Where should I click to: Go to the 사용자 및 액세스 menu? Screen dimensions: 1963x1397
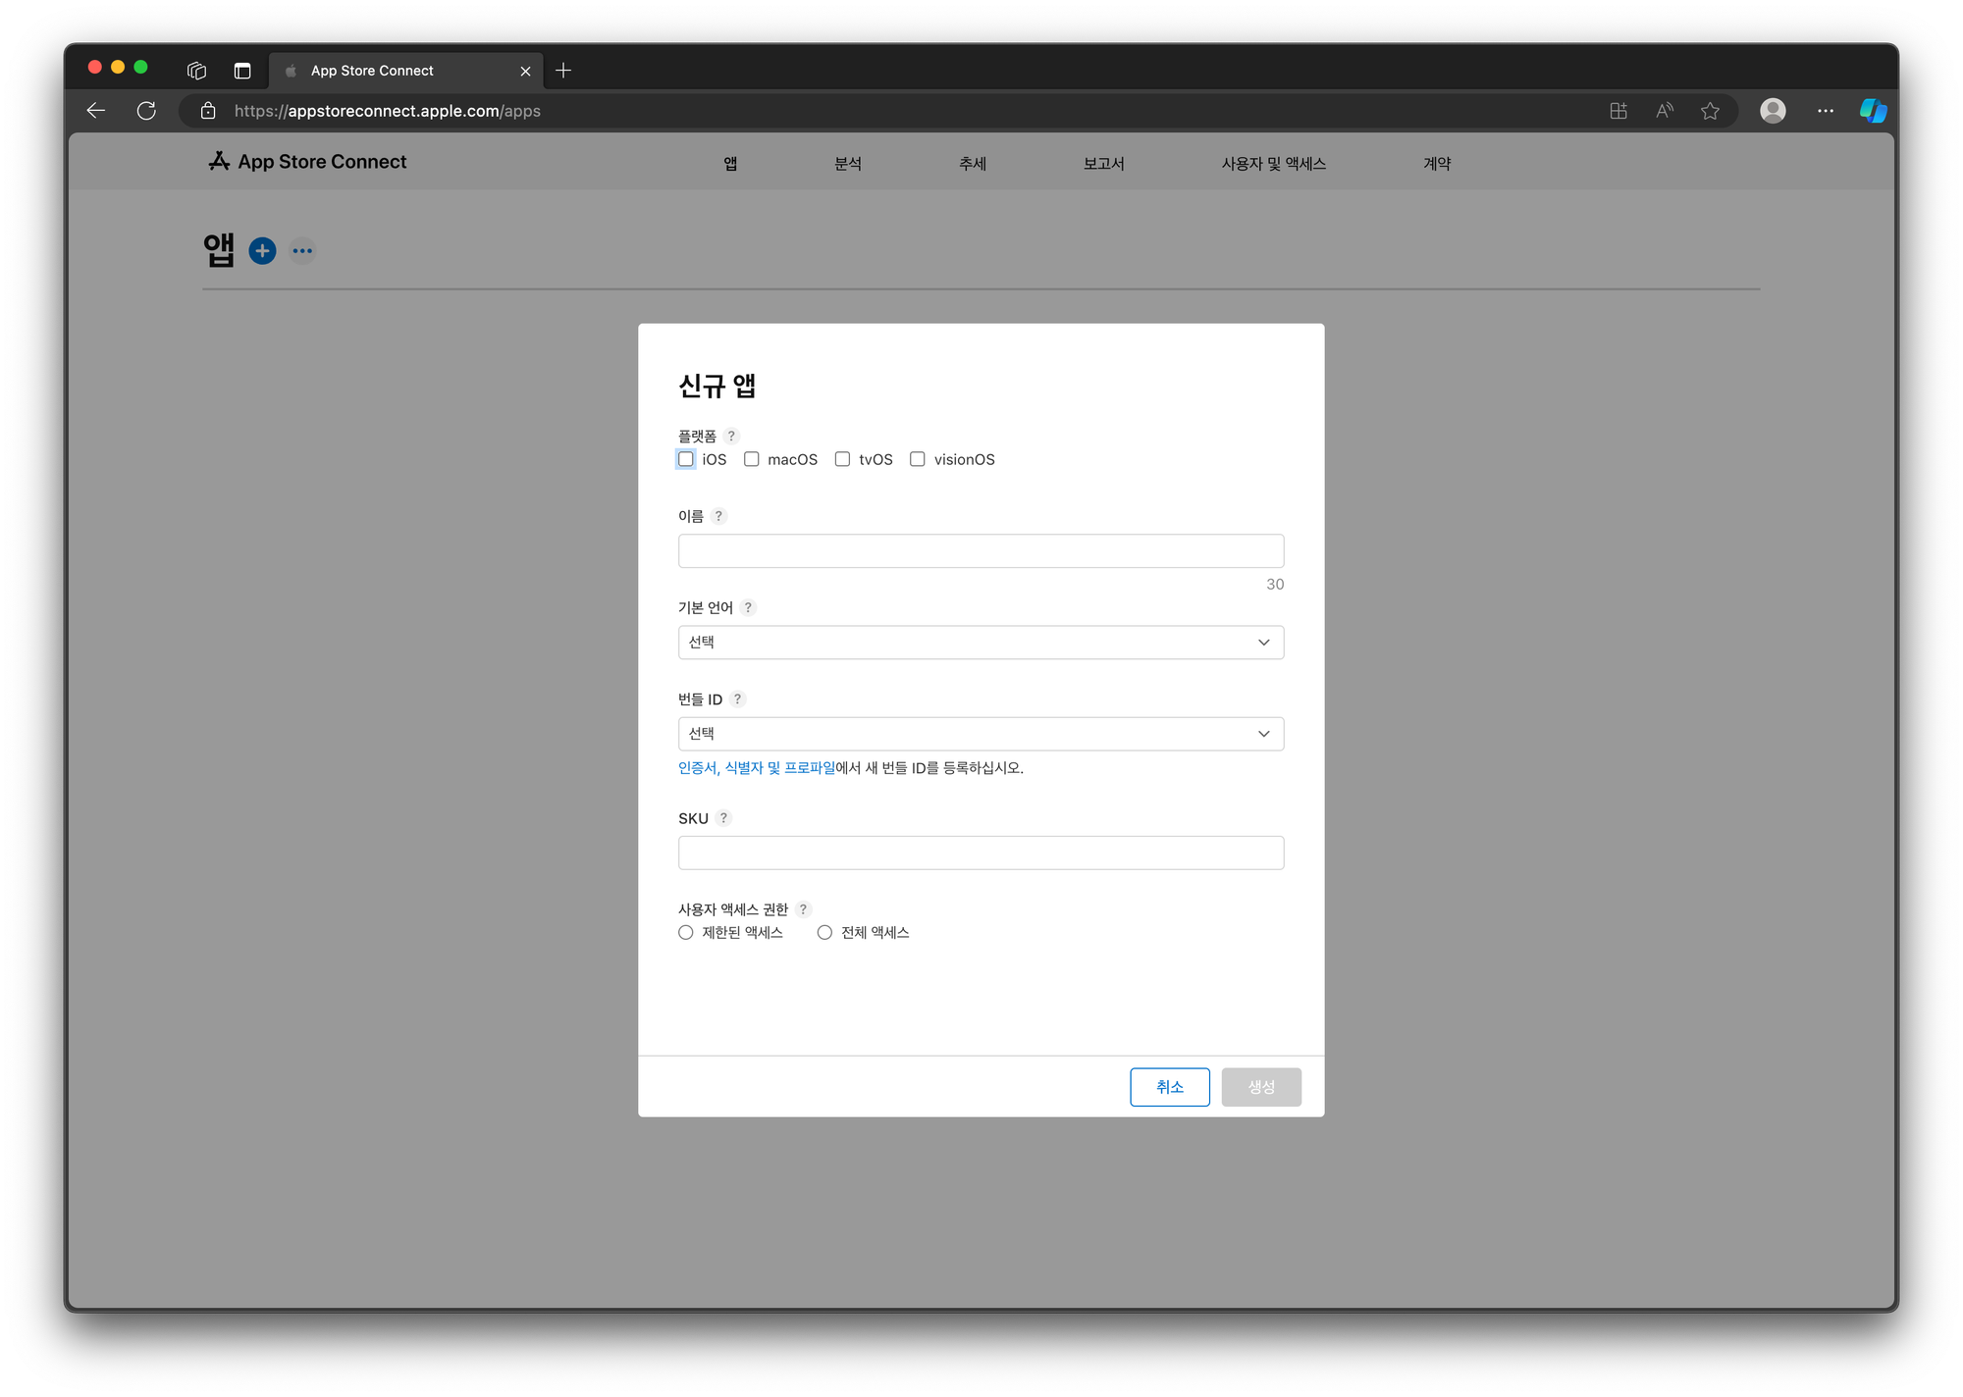point(1273,164)
